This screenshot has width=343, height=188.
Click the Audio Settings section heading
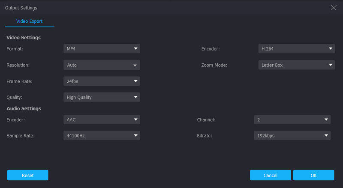(x=24, y=108)
